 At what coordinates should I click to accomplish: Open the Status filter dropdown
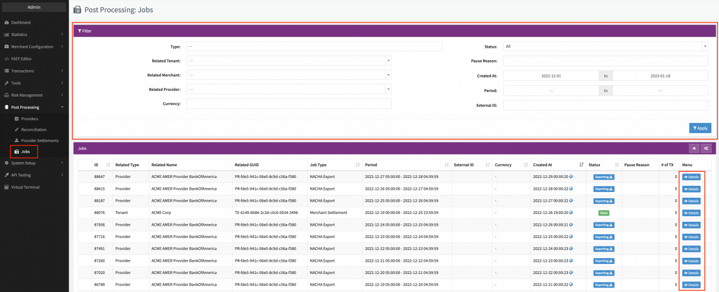click(605, 47)
